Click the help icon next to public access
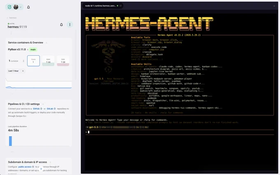280x175 pixels. [33, 167]
